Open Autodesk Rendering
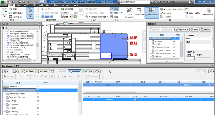 [172, 9]
